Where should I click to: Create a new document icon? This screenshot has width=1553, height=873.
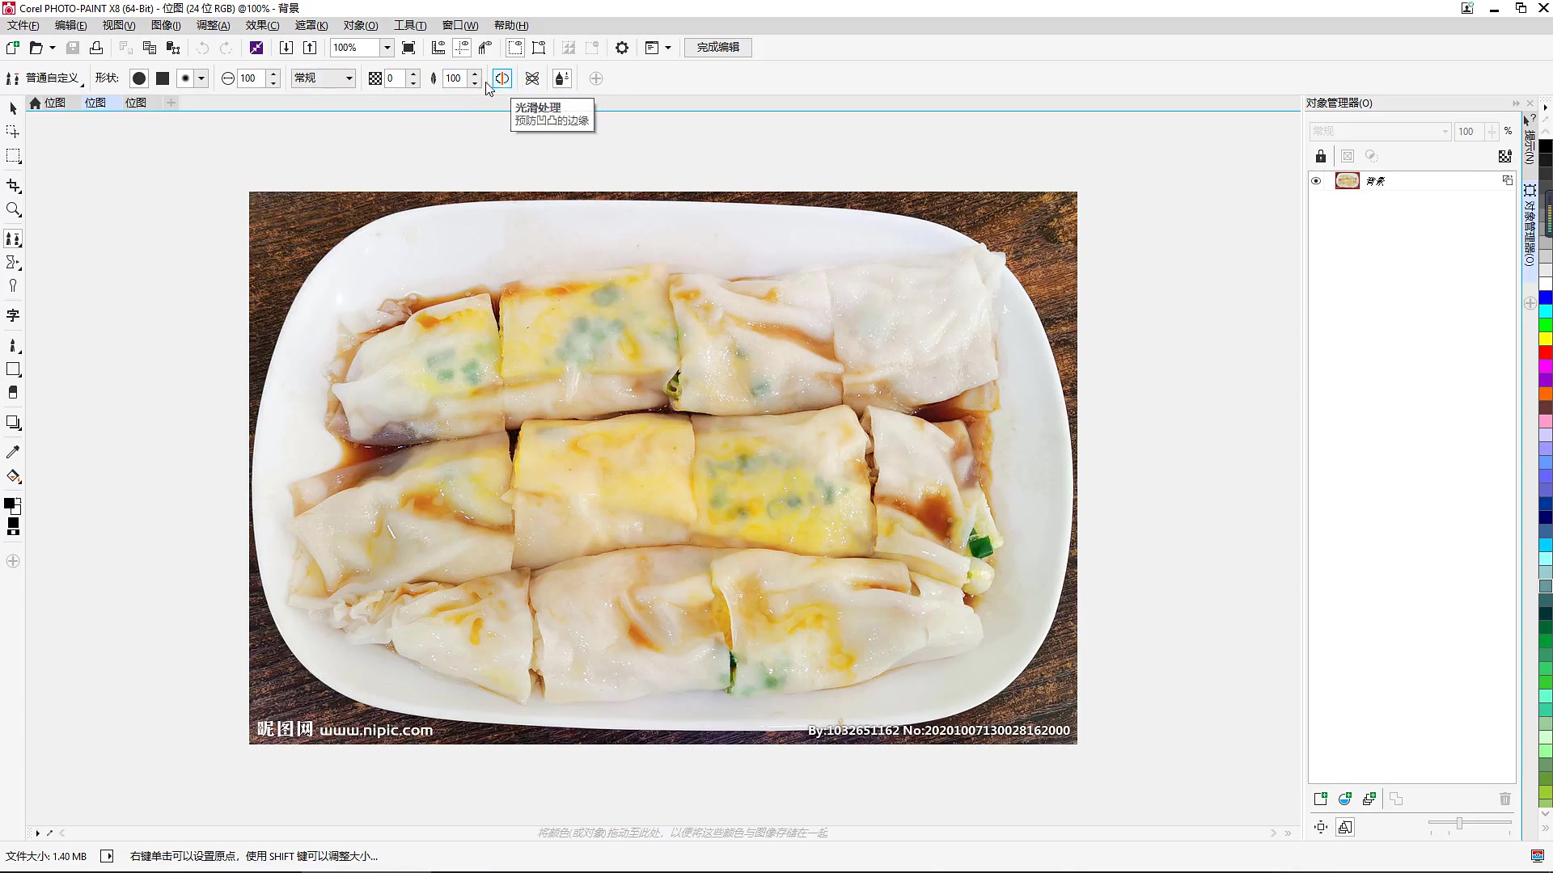pyautogui.click(x=13, y=48)
